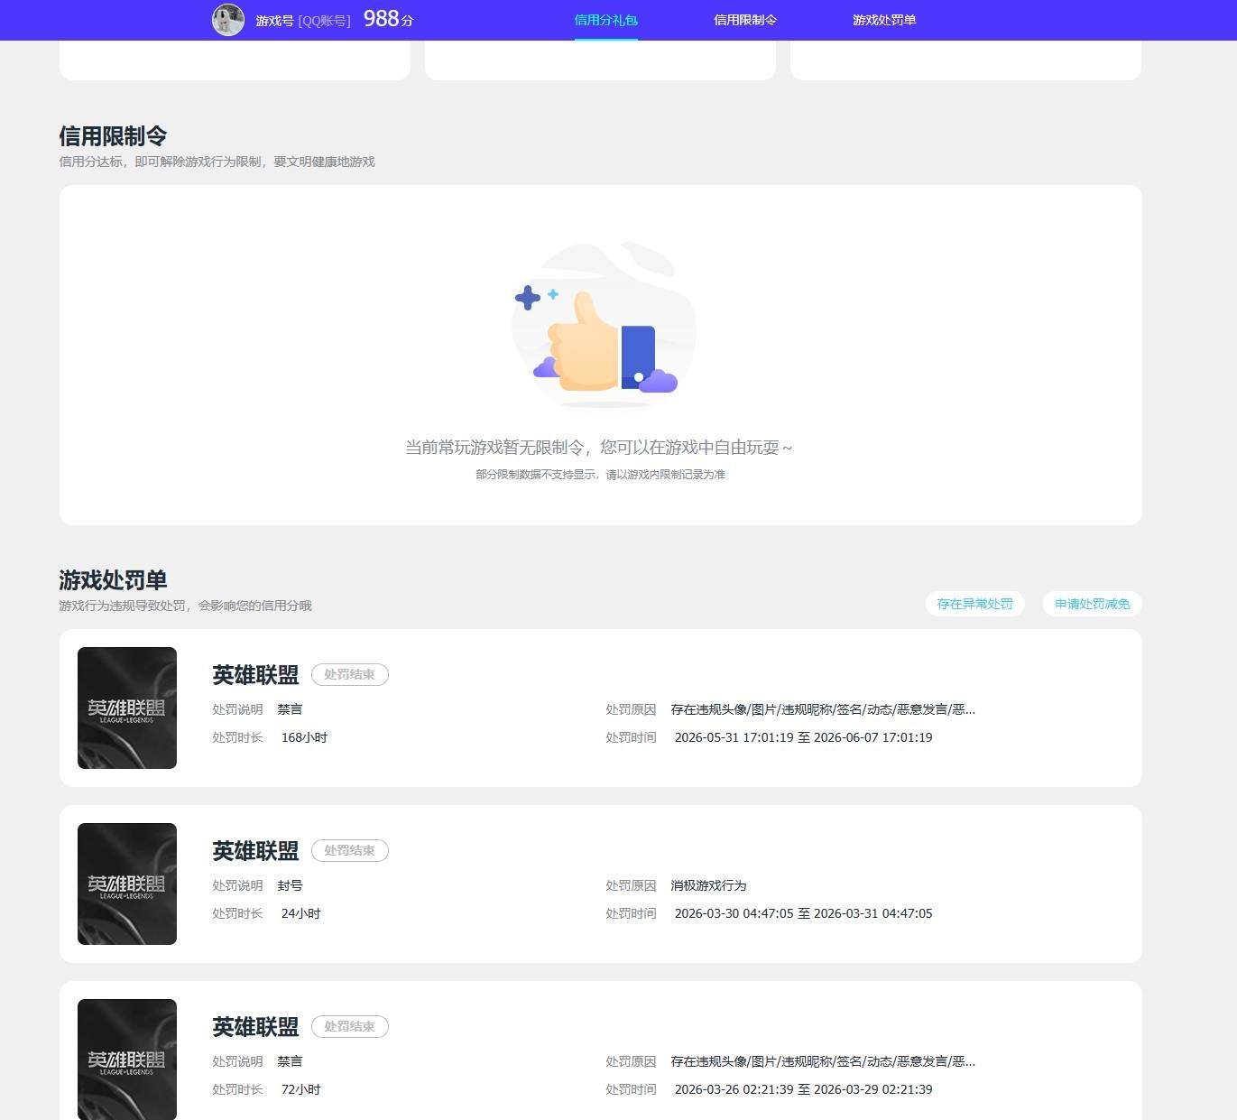Switch to 信用分礼包 tab
Viewport: 1237px width, 1120px height.
tap(606, 20)
